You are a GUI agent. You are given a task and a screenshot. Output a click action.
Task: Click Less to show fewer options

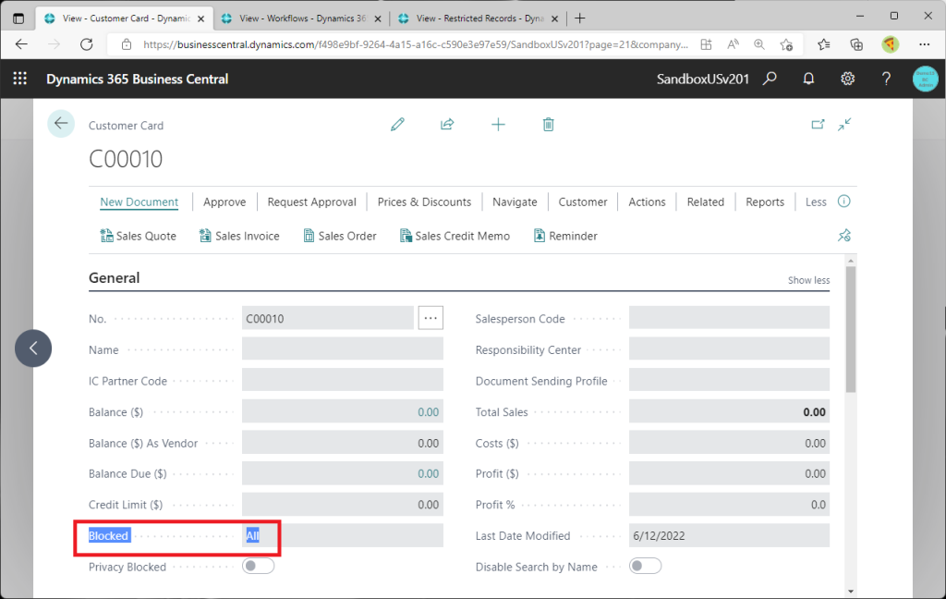[816, 202]
